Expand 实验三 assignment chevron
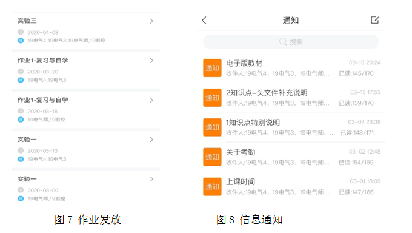This screenshot has height=233, width=412. (x=151, y=21)
